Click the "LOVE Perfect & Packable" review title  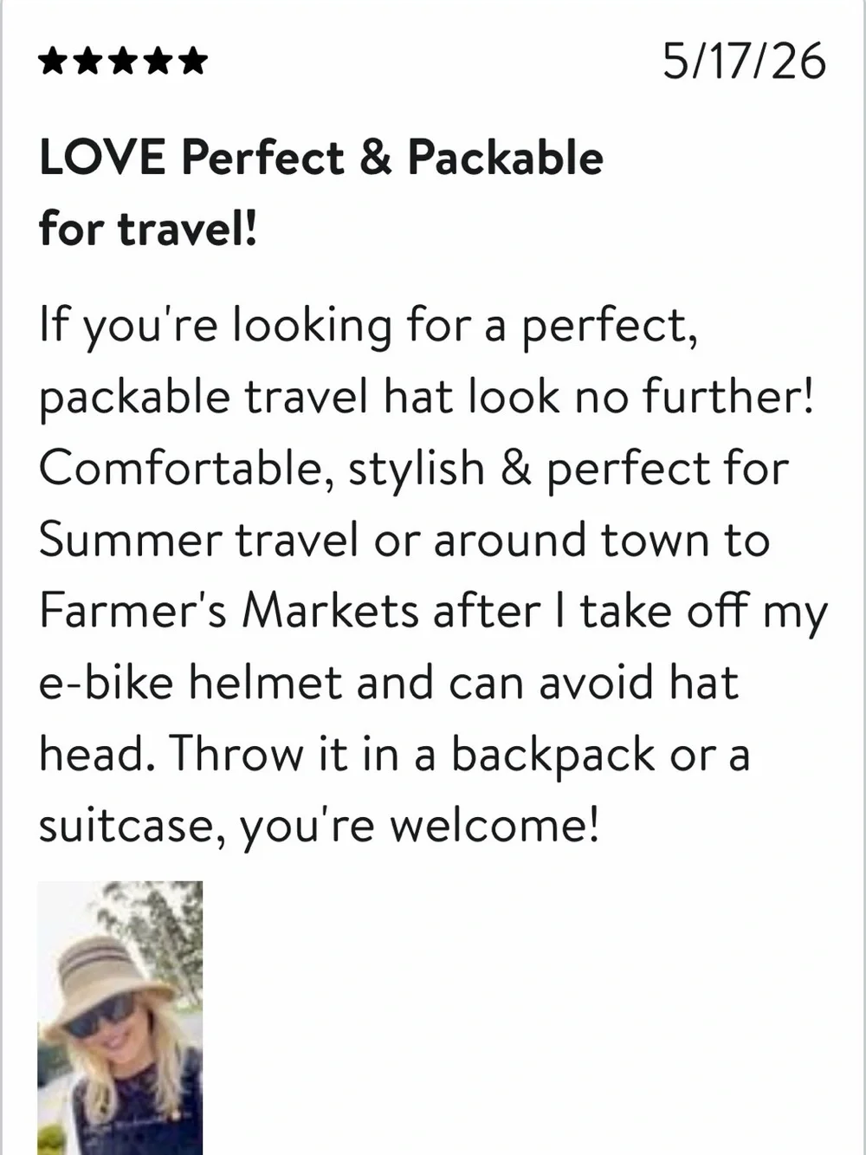pyautogui.click(x=321, y=158)
